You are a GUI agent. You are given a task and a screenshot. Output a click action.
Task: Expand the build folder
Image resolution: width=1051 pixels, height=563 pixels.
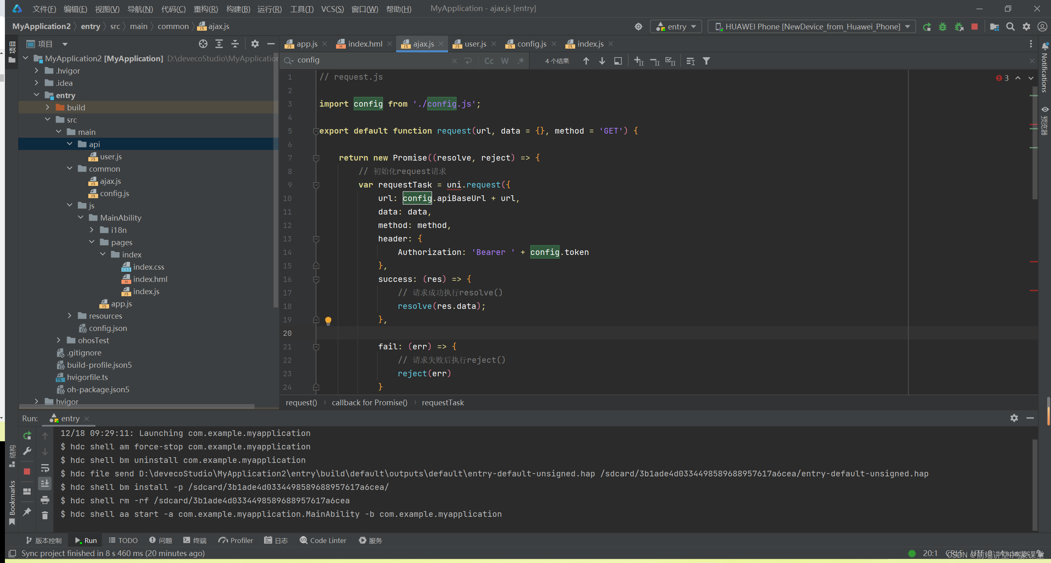pyautogui.click(x=47, y=107)
